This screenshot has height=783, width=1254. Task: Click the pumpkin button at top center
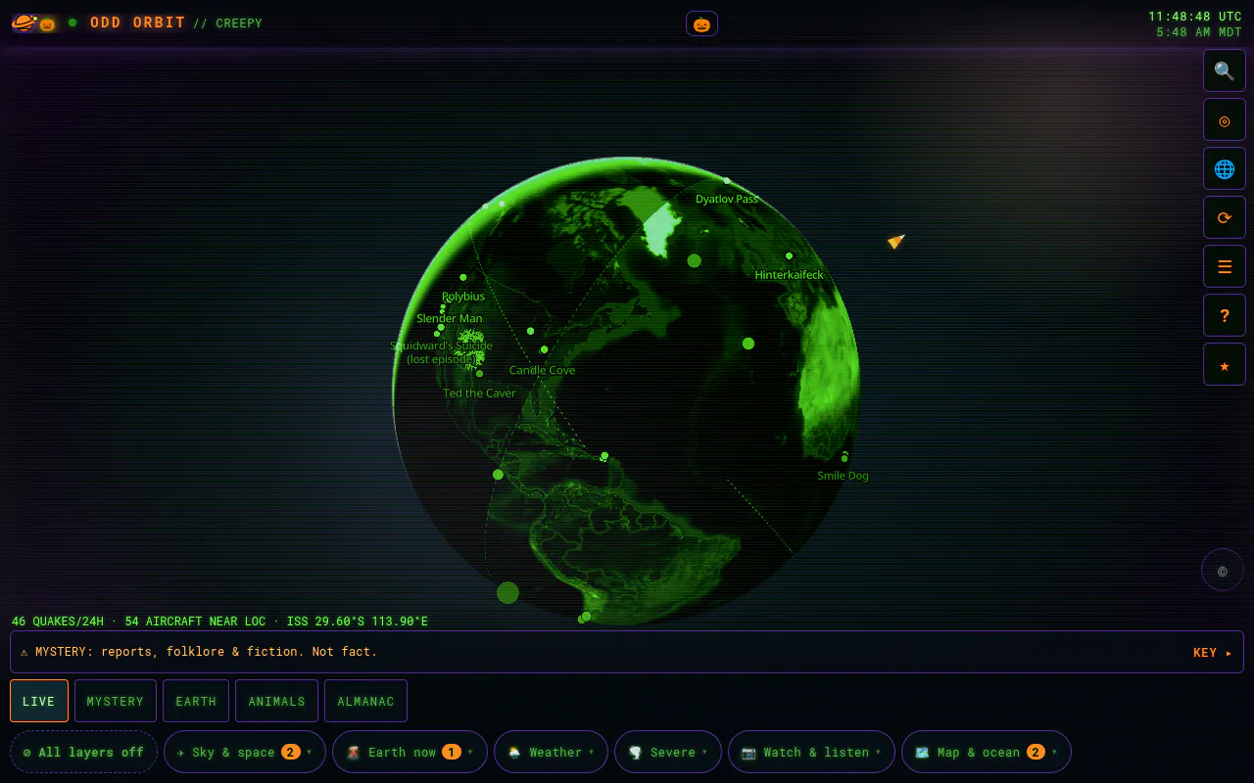(x=701, y=23)
